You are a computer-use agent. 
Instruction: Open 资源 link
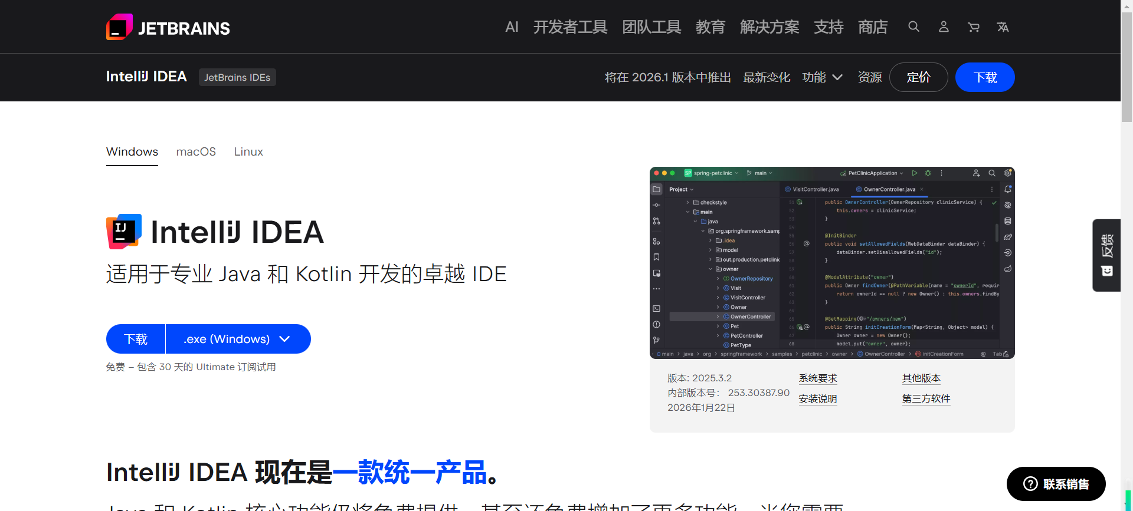tap(870, 77)
